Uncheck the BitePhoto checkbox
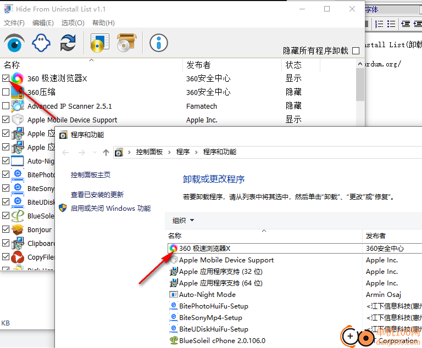The width and height of the screenshot is (422, 348). pos(5,174)
